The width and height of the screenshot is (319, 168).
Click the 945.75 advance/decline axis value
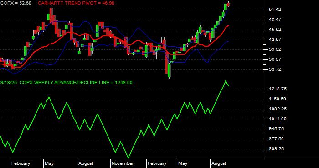[x=276, y=129]
